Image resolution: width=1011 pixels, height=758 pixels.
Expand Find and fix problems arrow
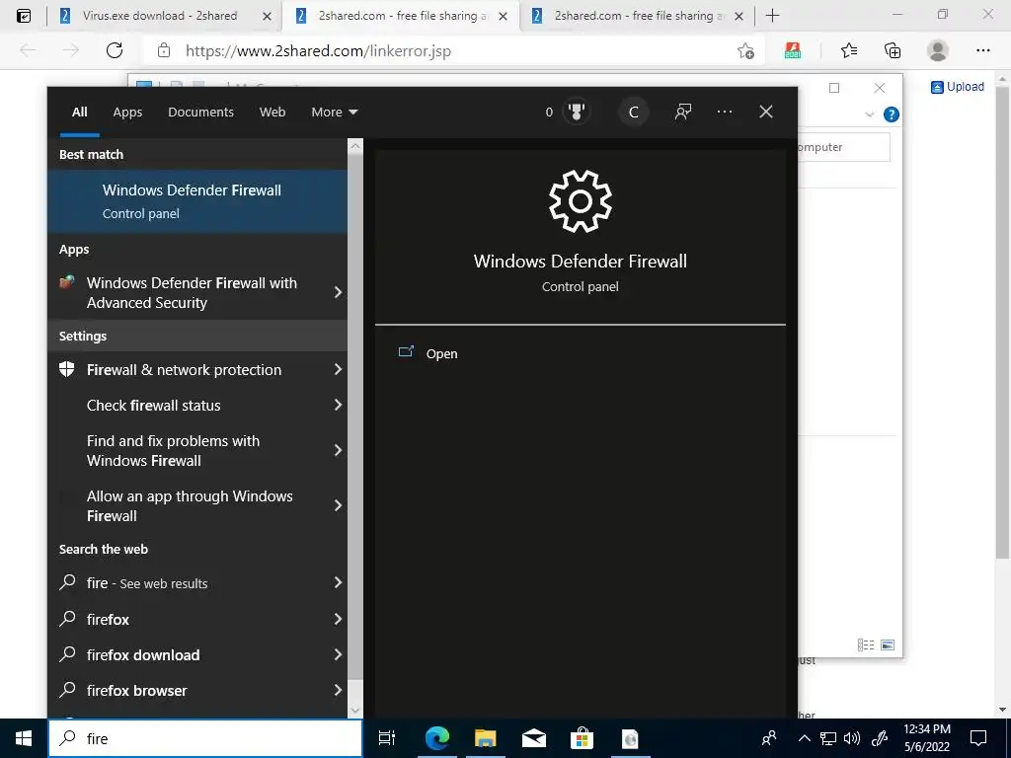coord(338,450)
